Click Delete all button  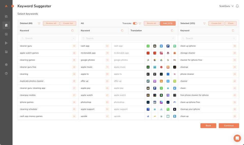(x=151, y=23)
